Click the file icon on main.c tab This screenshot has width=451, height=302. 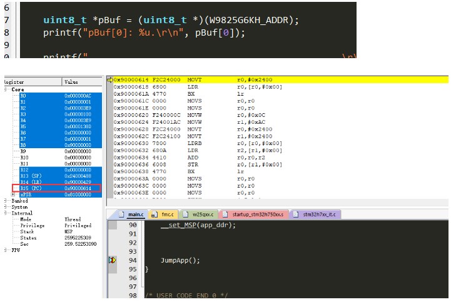123,214
